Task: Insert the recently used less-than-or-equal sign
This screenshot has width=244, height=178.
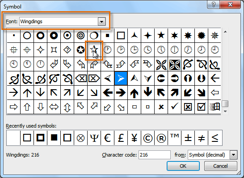Action: coord(215,138)
